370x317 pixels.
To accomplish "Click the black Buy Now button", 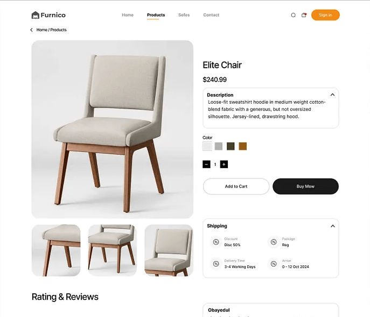I will click(x=305, y=186).
